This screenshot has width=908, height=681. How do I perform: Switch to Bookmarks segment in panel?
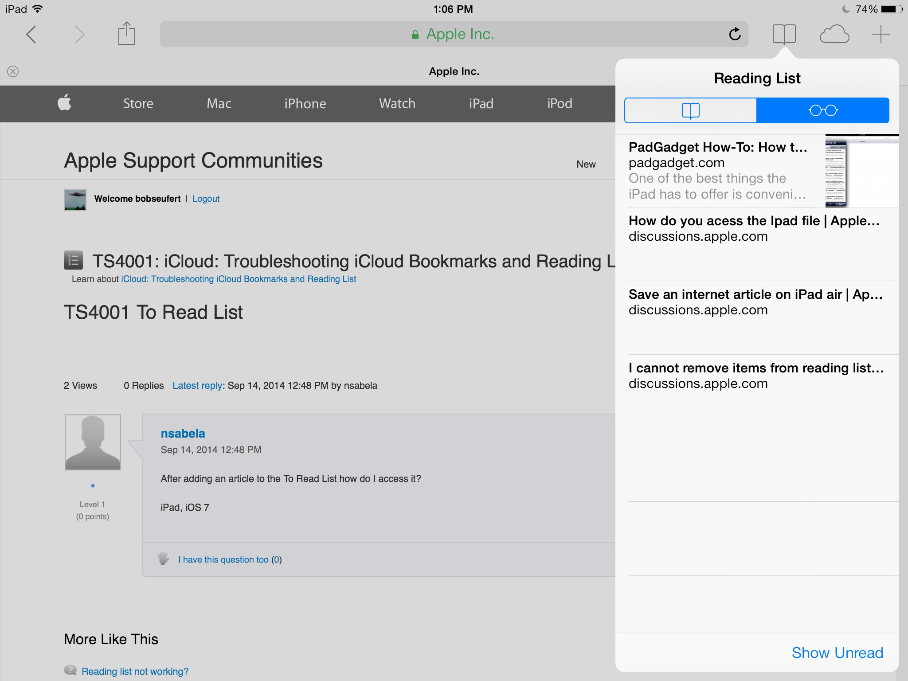click(x=690, y=110)
